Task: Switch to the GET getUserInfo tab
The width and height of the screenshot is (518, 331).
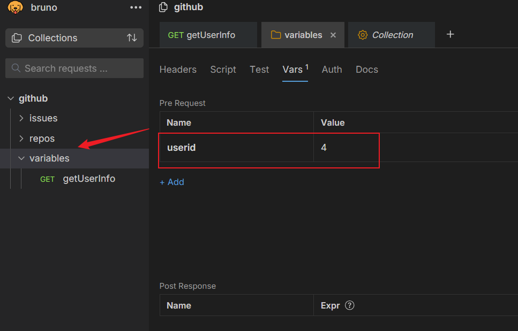Action: [x=208, y=35]
